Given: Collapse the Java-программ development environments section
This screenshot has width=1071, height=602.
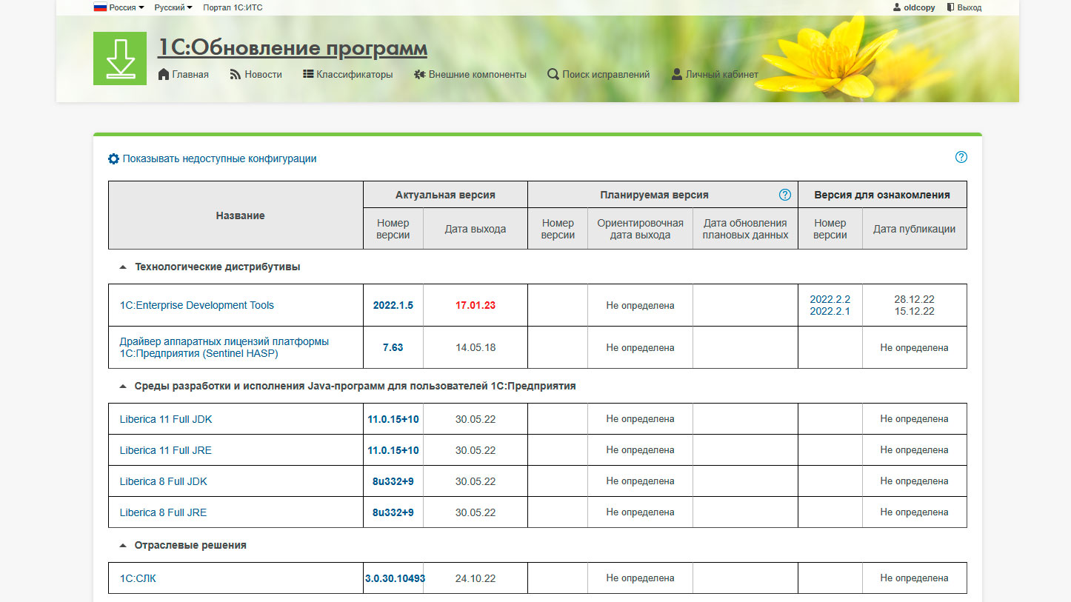Looking at the screenshot, I should coord(122,387).
